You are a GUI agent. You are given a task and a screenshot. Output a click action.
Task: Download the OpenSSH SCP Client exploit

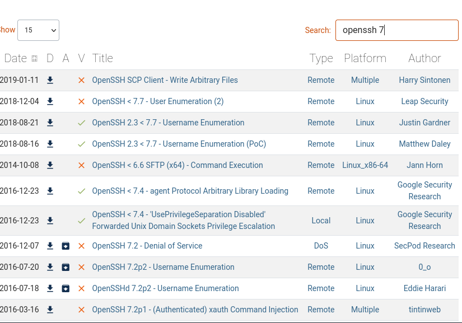(x=50, y=80)
